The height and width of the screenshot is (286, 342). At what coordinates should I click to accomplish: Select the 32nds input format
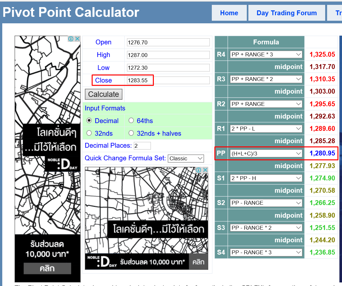tap(89, 133)
